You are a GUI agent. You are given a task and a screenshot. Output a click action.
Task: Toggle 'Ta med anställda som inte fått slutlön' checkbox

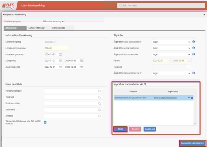(46, 122)
